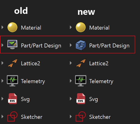Select the yellow Material sphere in new column
The image size is (140, 124).
pos(81,27)
